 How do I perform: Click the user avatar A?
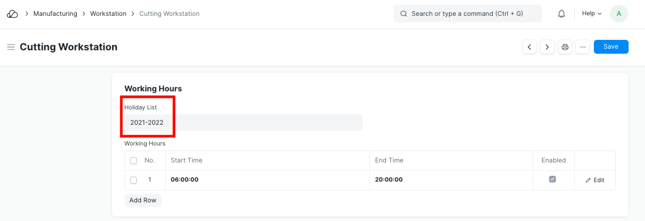click(619, 14)
